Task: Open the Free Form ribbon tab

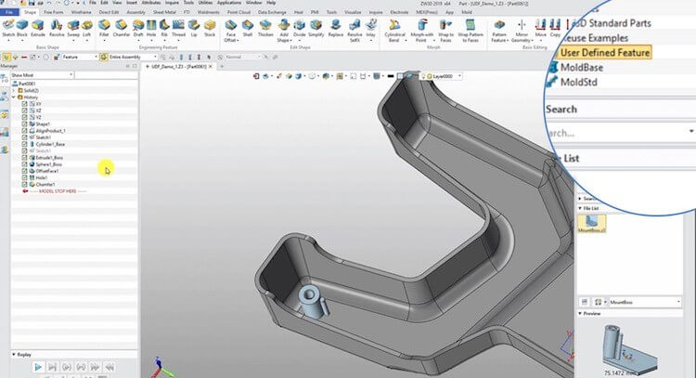Action: coord(54,12)
